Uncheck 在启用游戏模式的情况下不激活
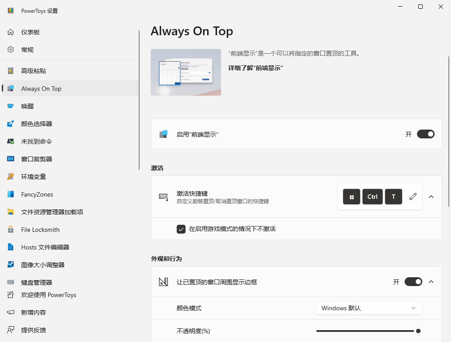 pos(181,229)
